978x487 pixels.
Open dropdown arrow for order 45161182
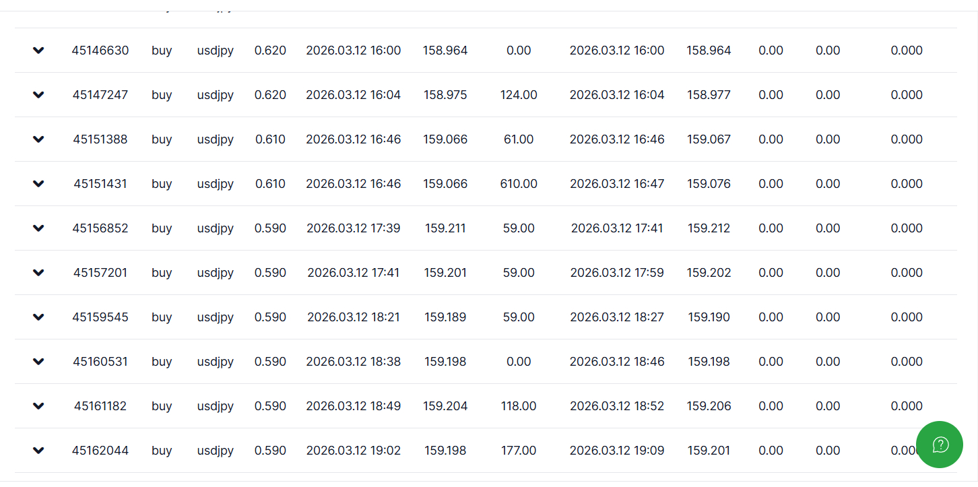pos(38,406)
